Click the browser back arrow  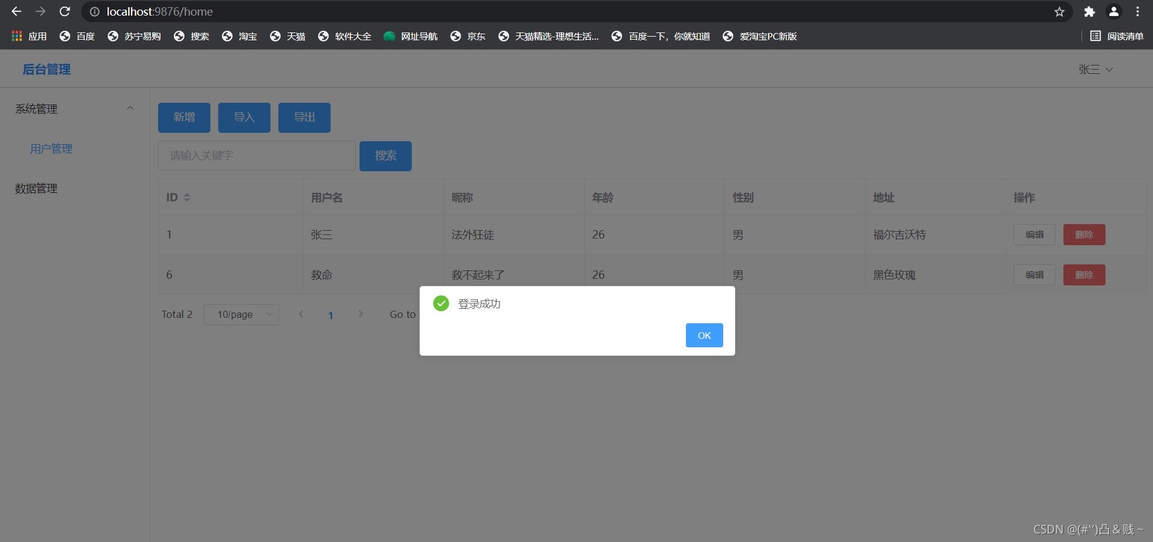pos(16,11)
